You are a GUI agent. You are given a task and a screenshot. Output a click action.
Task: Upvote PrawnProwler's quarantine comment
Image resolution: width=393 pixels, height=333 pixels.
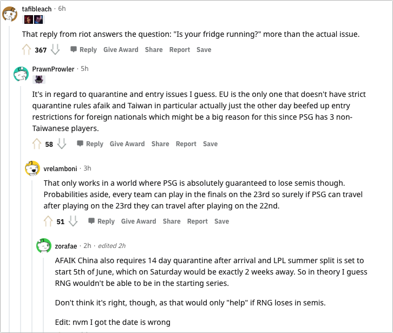coord(37,144)
